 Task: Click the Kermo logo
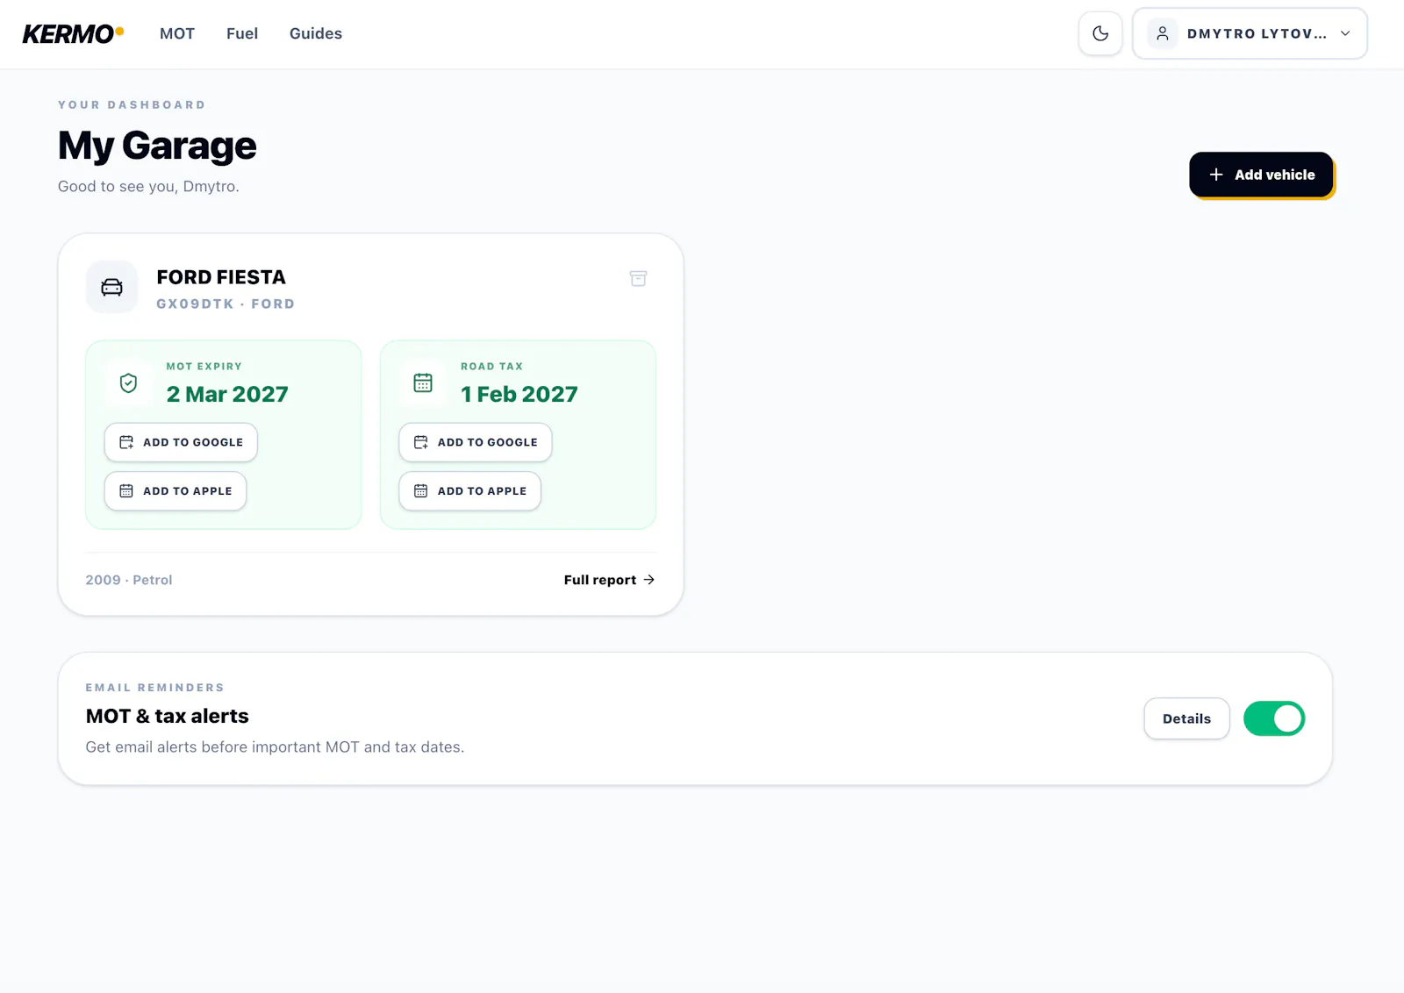tap(73, 34)
